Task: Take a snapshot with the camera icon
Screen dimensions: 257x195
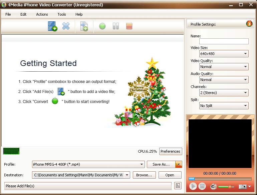Action: (243, 186)
